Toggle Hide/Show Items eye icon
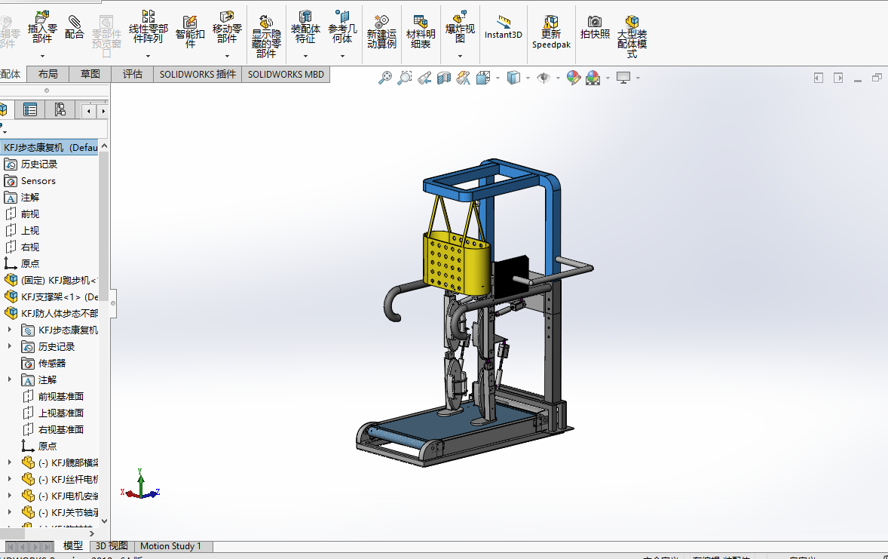This screenshot has width=888, height=559. pyautogui.click(x=543, y=78)
